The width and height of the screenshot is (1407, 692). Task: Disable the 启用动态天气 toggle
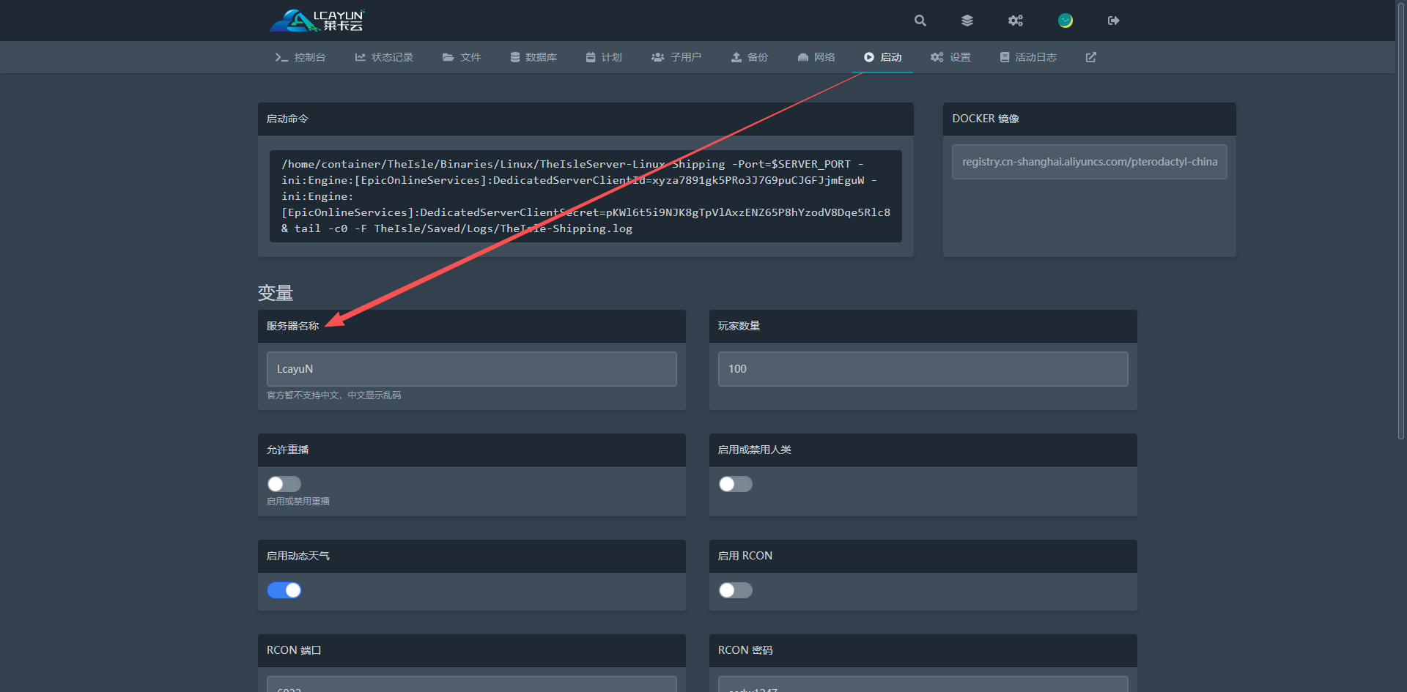click(284, 590)
